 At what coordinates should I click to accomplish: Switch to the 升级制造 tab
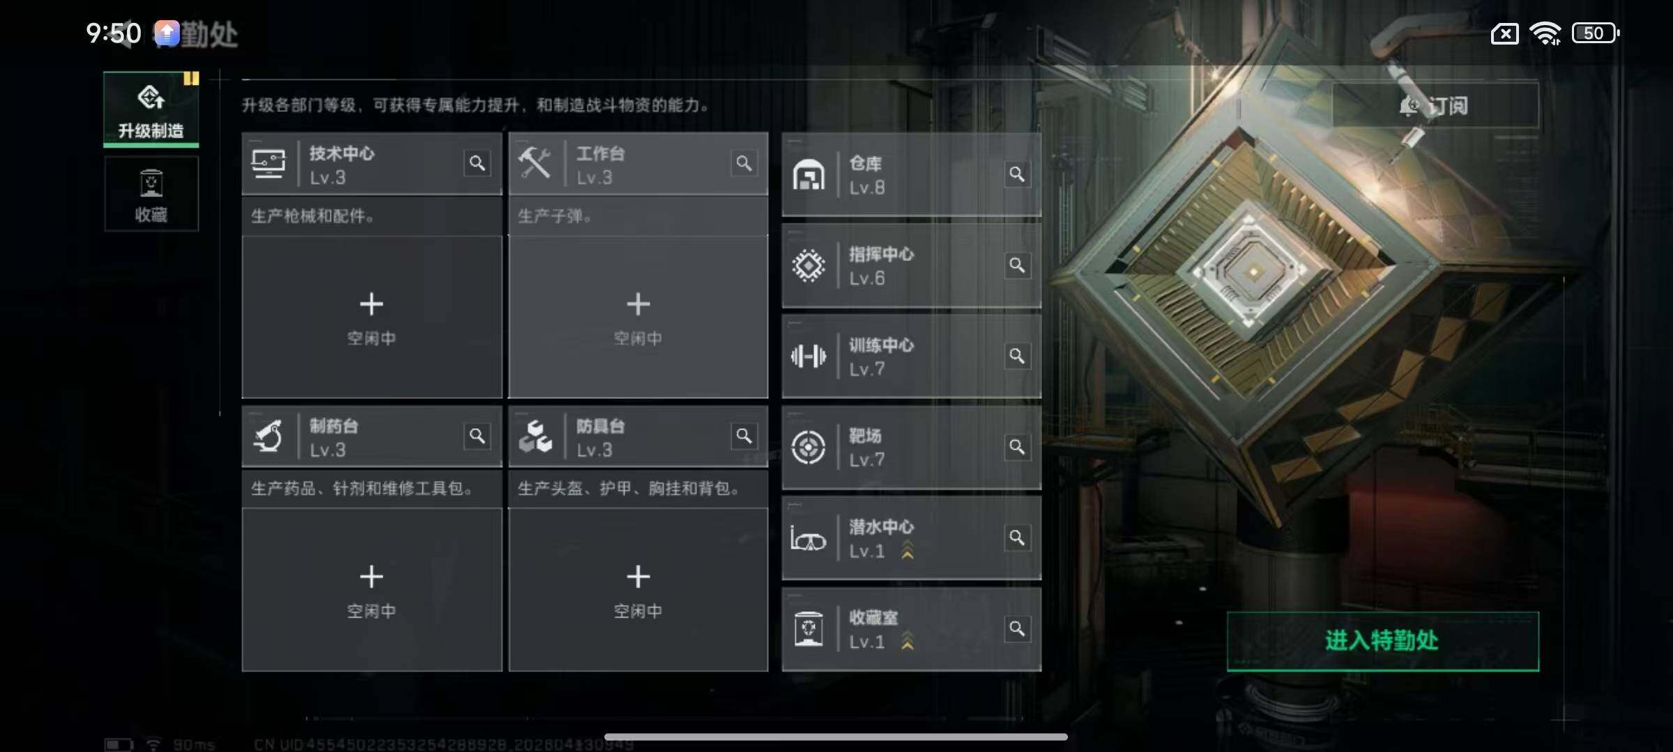151,109
